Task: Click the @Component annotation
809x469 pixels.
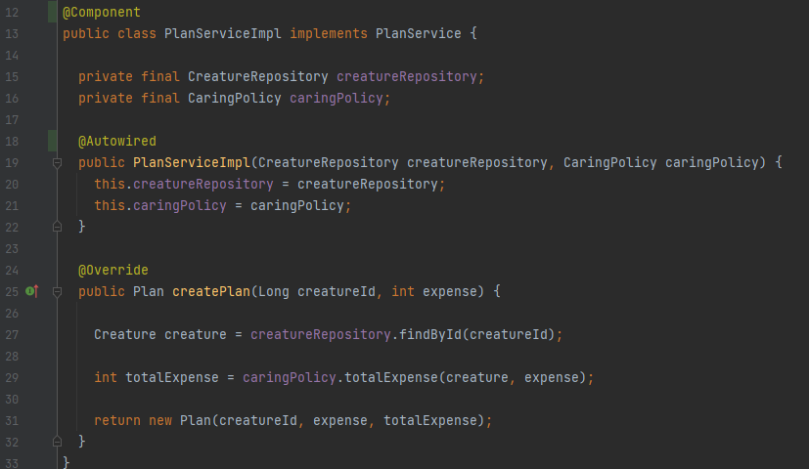Action: coord(102,12)
